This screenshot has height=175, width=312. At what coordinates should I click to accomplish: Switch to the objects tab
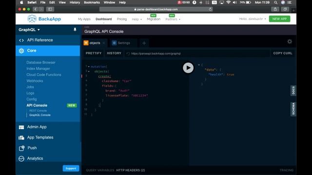(x=95, y=43)
